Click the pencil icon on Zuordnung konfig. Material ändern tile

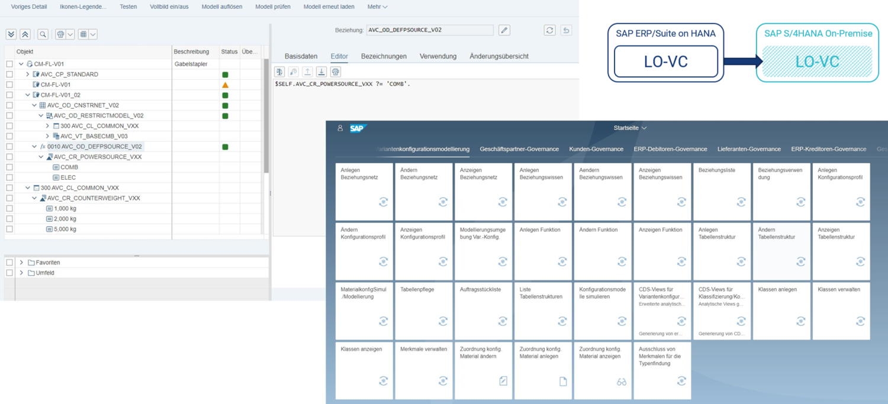click(x=503, y=382)
